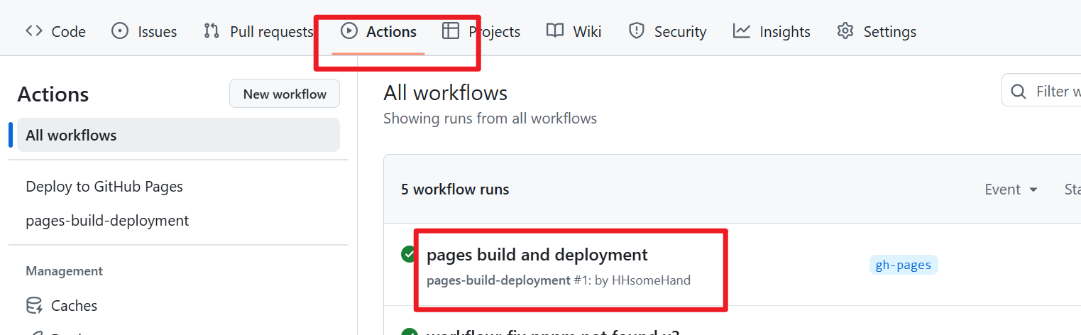Open the Event filter dropdown
This screenshot has height=335, width=1081.
(1011, 190)
